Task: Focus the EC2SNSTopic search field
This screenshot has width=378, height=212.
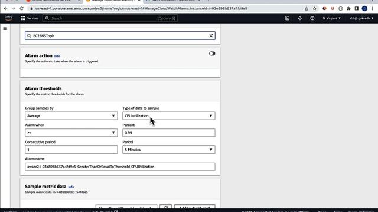Action: [x=120, y=35]
